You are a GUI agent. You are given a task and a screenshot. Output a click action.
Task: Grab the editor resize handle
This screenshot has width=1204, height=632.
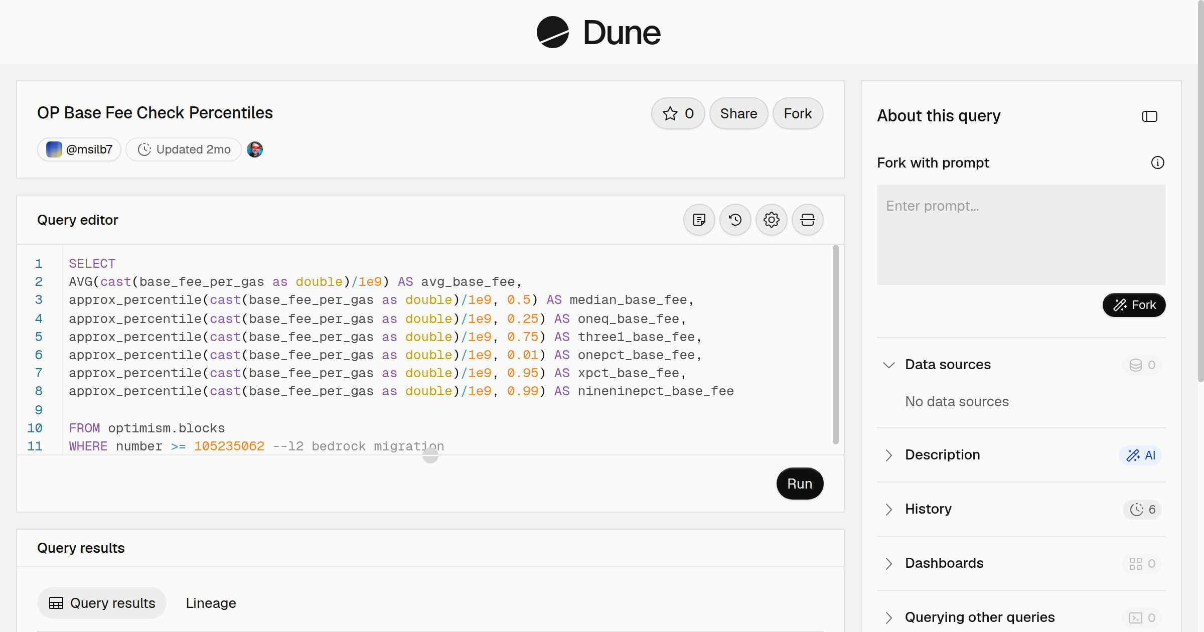click(x=430, y=455)
